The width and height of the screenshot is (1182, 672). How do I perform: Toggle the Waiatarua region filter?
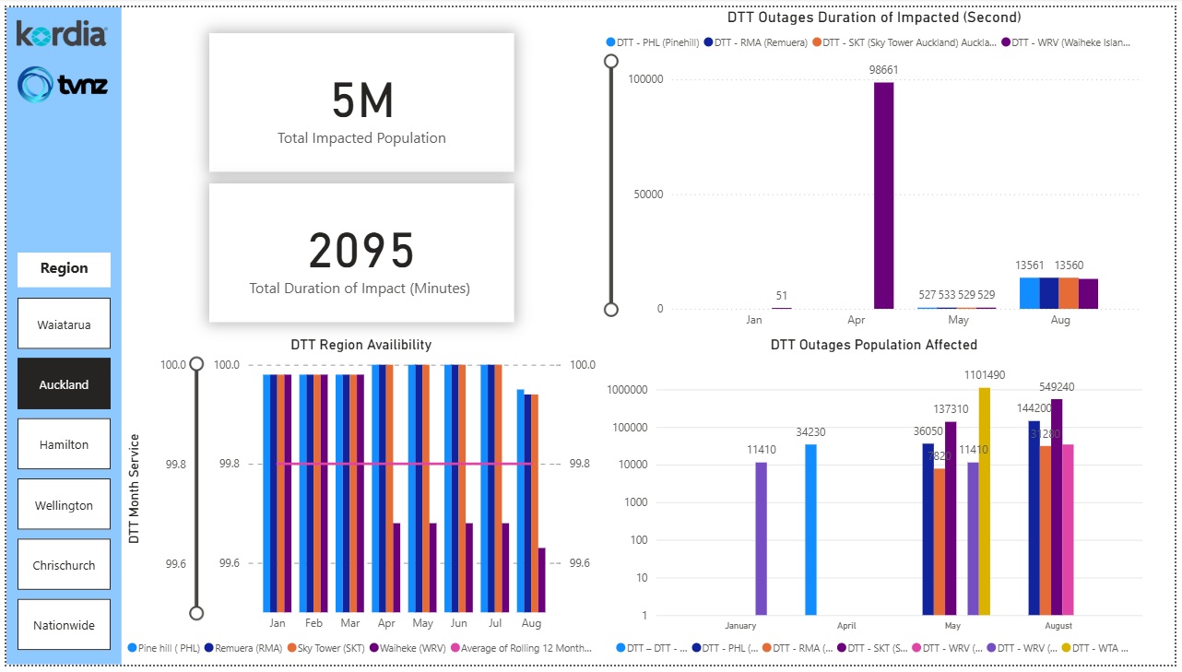64,323
